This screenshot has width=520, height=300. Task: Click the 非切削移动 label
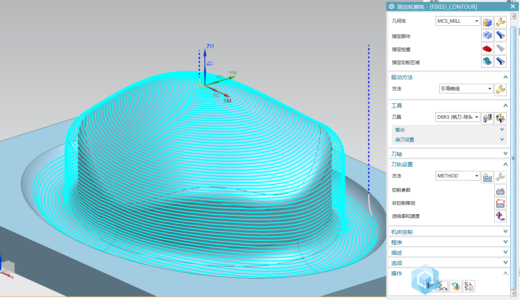point(404,203)
